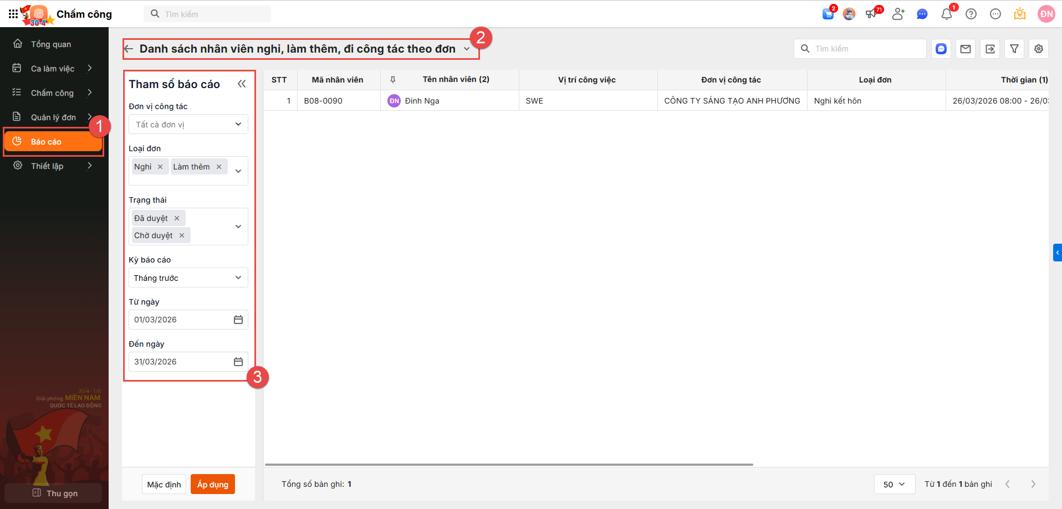Viewport: 1062px width, 509px height.
Task: Expand the Loại đơn dropdown arrow
Action: [238, 171]
